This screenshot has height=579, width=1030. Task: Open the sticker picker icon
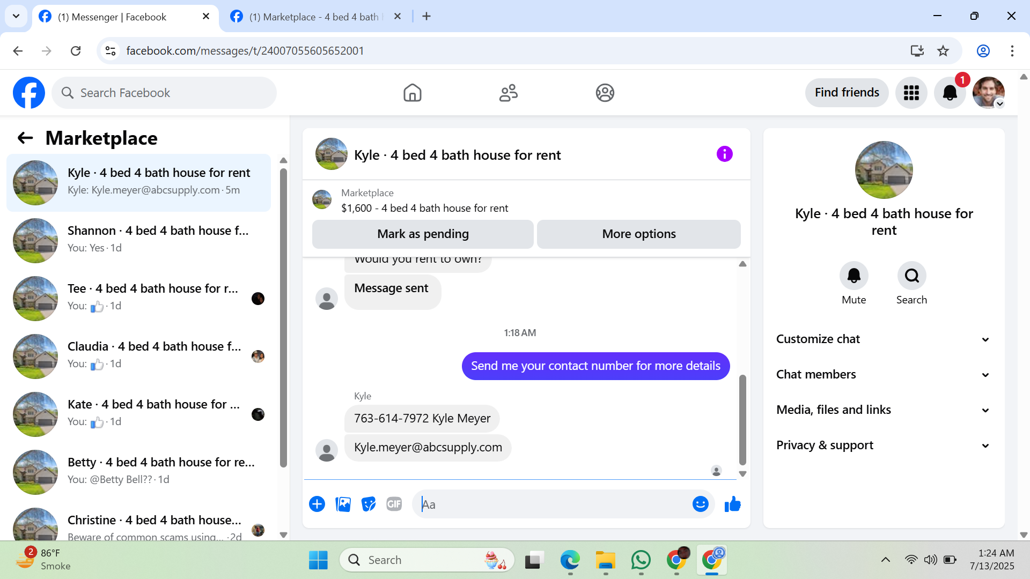(369, 504)
